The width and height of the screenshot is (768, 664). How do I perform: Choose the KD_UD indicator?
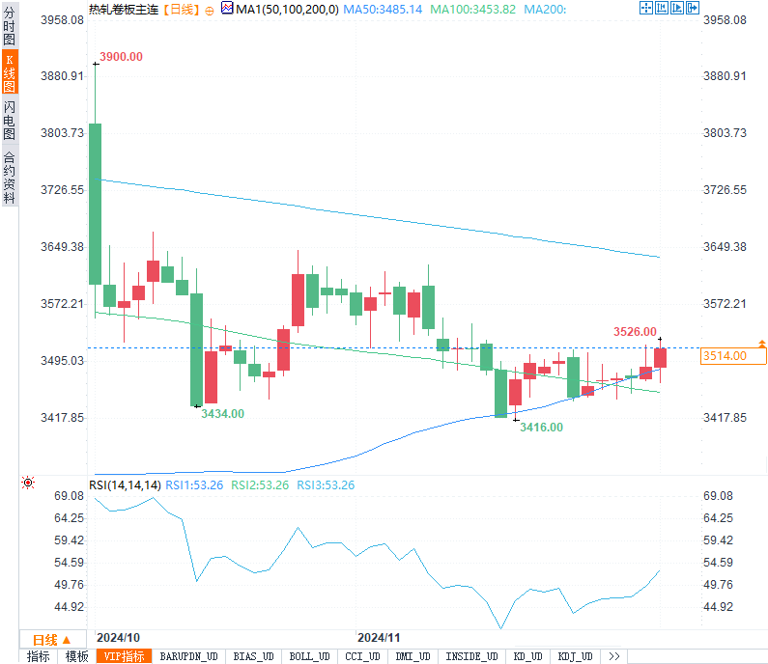tap(528, 656)
